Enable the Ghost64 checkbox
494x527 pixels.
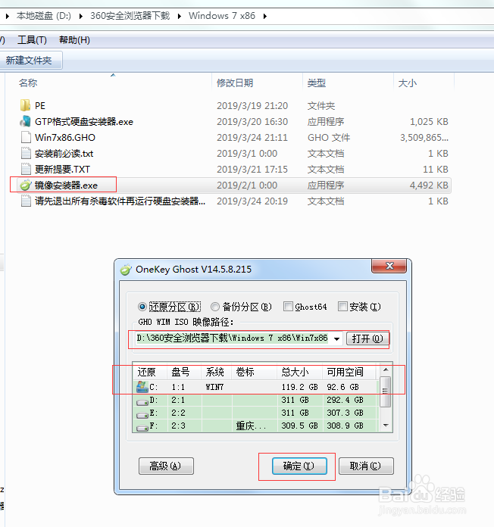pyautogui.click(x=288, y=306)
